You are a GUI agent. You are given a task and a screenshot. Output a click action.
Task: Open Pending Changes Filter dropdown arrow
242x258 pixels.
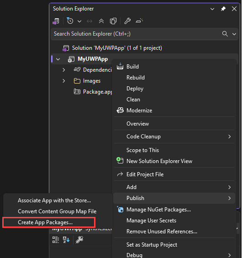pyautogui.click(x=79, y=21)
